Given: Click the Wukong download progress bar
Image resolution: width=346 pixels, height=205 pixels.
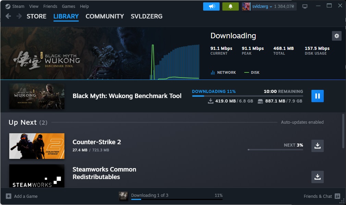Looking at the screenshot, I should tap(247, 96).
